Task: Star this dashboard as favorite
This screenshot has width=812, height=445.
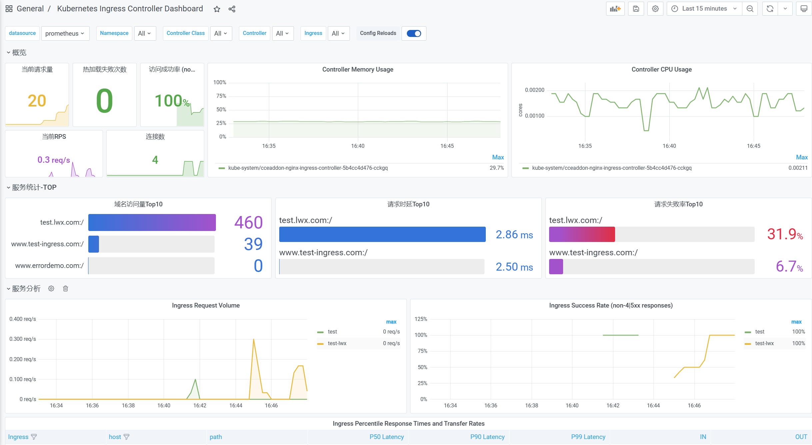Action: pyautogui.click(x=217, y=9)
